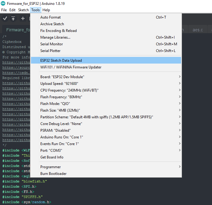Click the 'Required libr' comment line
Viewport: 212px width, 205px height.
[x=16, y=78]
